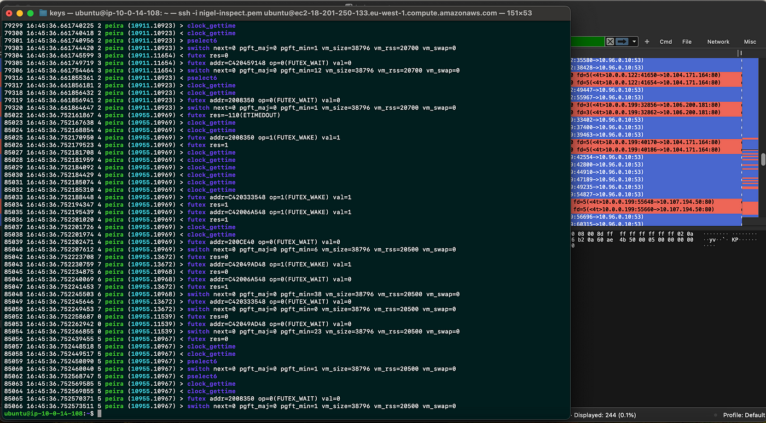Click the plus icon beside the filter toolbar

647,42
